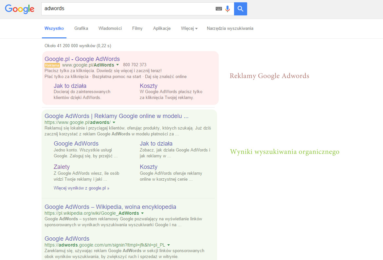The image size is (383, 260).
Task: Open organic sitelink Jak to działa
Action: pyautogui.click(x=156, y=144)
